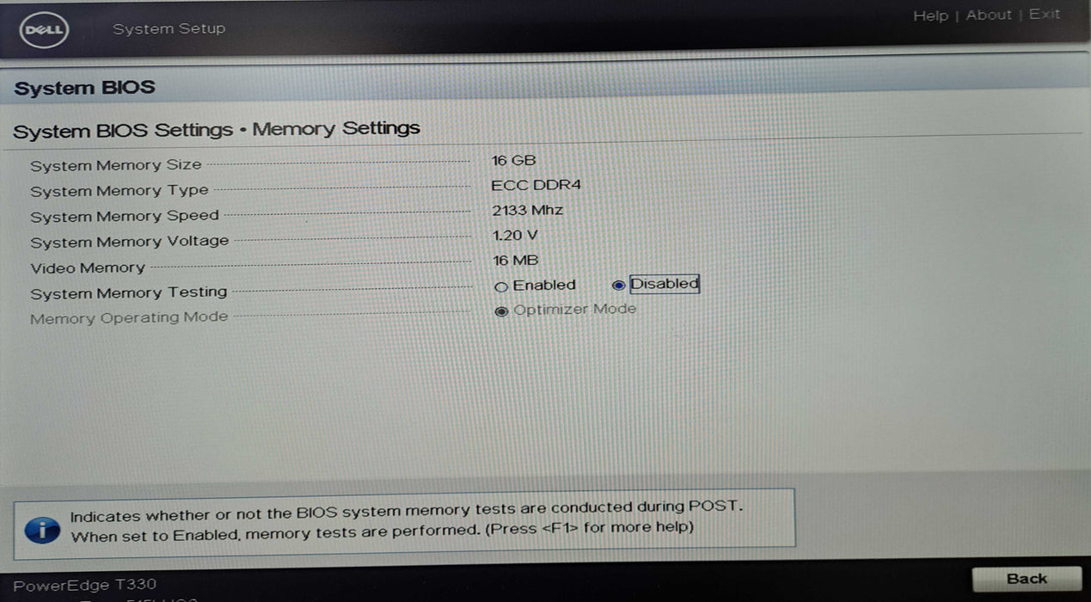The image size is (1091, 602).
Task: Click the Exit link
Action: [x=1045, y=15]
